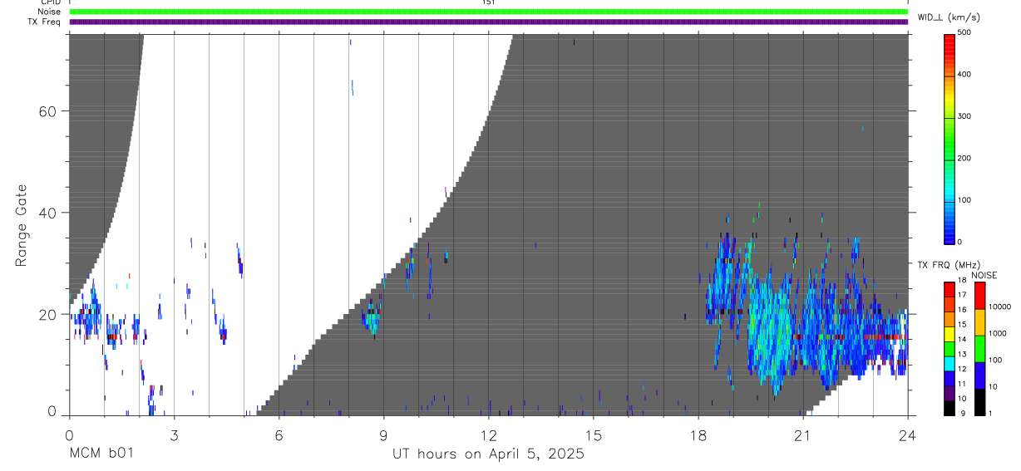
Task: Click the cyan 12-13 MHz frequency swatch
Action: (x=949, y=364)
